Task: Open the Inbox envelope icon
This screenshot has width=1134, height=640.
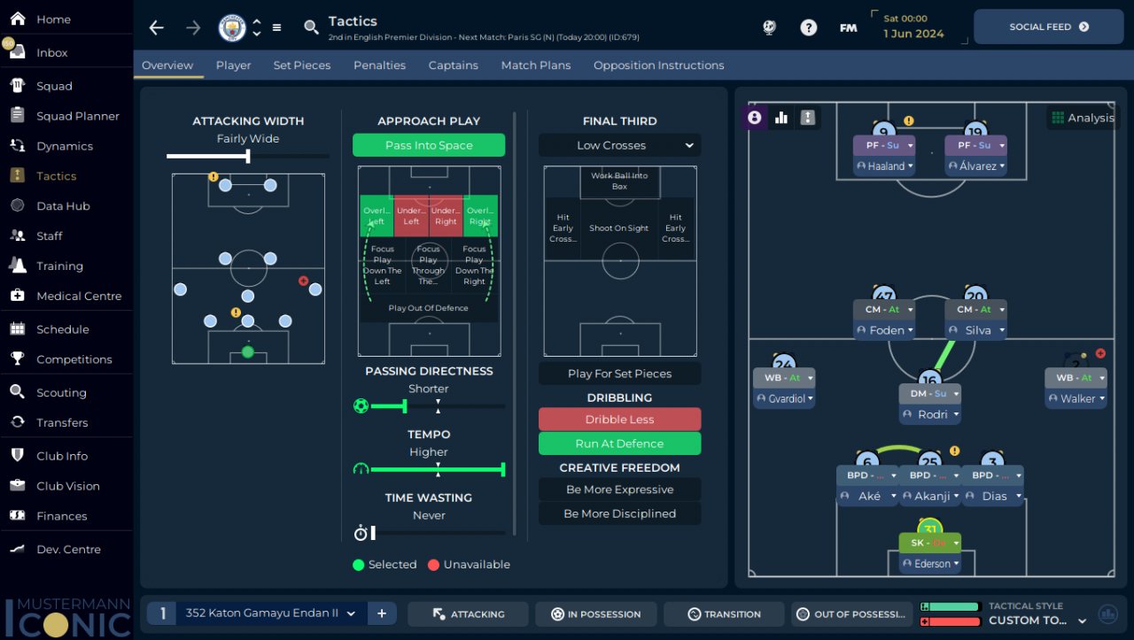Action: [17, 51]
